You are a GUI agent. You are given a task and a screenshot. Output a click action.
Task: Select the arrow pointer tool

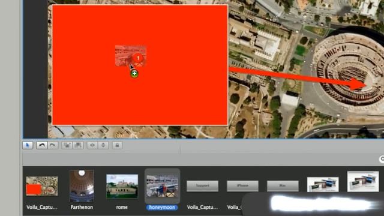pyautogui.click(x=28, y=145)
